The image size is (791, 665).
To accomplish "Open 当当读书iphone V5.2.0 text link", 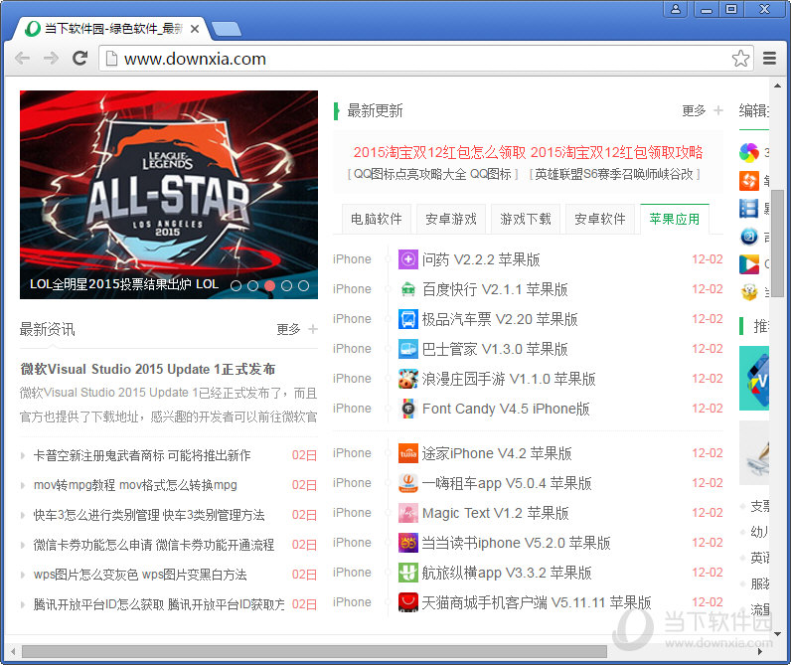I will (x=516, y=543).
